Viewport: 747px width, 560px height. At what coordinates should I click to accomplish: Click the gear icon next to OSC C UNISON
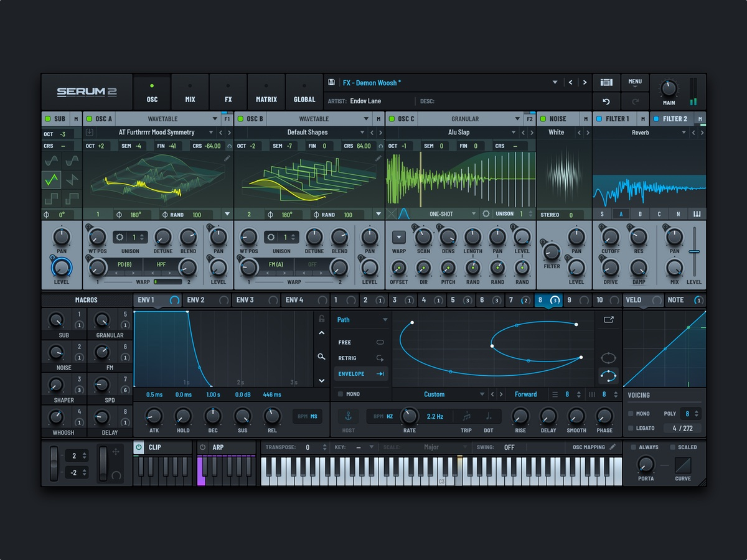click(x=486, y=214)
